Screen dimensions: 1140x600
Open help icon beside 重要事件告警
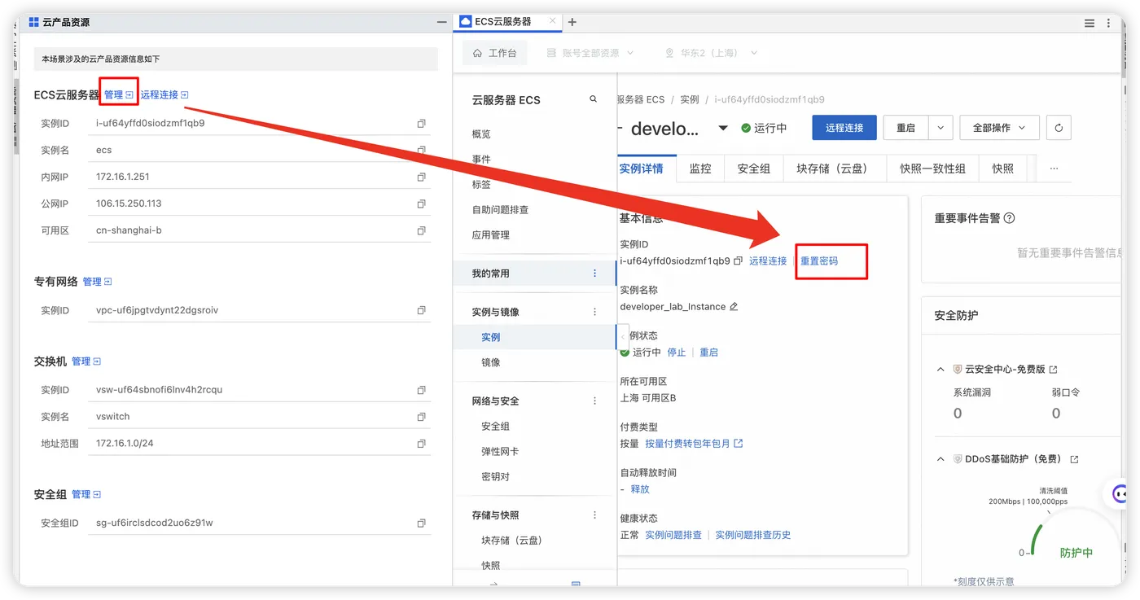1010,218
